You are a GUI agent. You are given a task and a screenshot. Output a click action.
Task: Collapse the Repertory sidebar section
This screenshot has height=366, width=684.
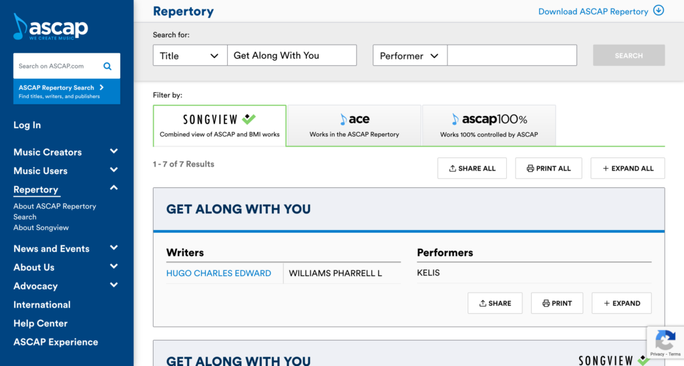coord(114,189)
